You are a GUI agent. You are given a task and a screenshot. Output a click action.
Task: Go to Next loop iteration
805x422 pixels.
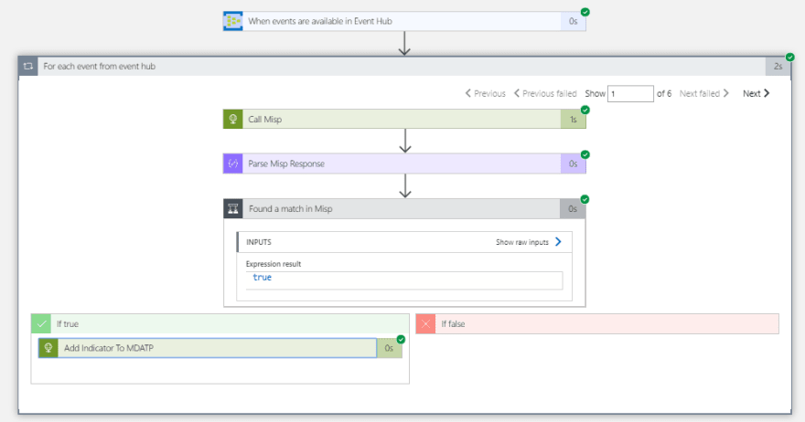[757, 93]
